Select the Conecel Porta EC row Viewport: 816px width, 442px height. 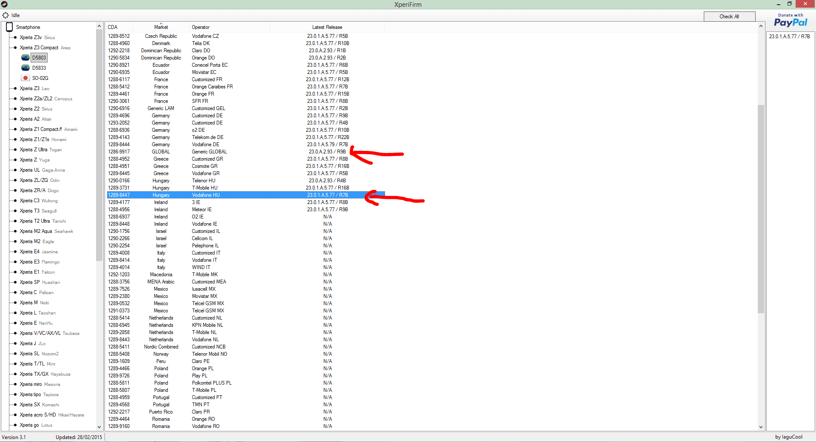pos(246,65)
